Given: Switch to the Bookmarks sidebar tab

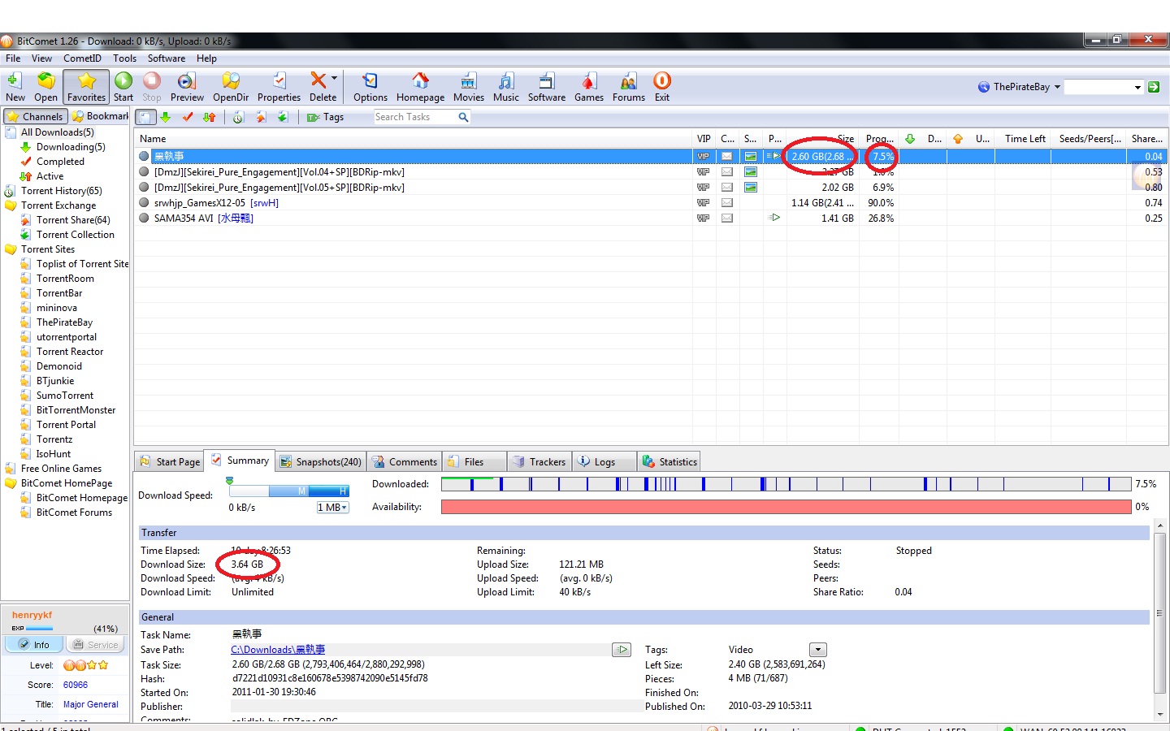Looking at the screenshot, I should pyautogui.click(x=100, y=116).
